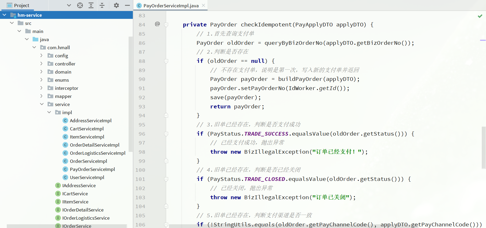Open OrderDetailServiceImpl class
The image size is (486, 228).
point(95,145)
